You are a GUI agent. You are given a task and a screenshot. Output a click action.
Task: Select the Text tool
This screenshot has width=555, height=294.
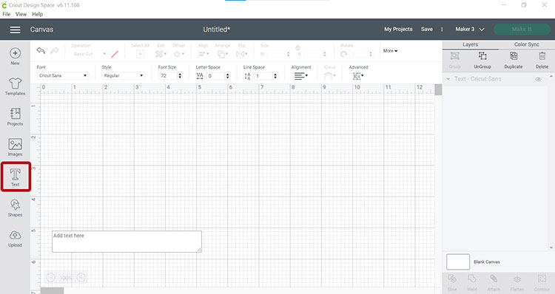click(x=16, y=177)
